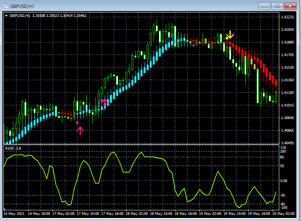The height and width of the screenshot is (221, 301).
Task: Click the 17 May 18:00 time label
Action: (x=112, y=213)
